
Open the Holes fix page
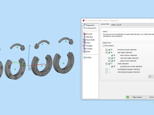[x=88, y=43]
